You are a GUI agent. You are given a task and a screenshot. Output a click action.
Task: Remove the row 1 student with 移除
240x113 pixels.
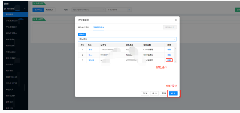(169, 50)
